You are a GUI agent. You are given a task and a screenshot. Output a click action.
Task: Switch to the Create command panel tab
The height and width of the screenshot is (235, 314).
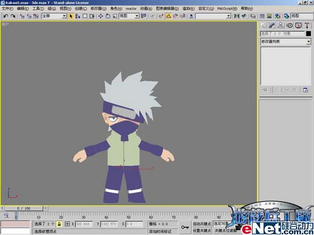(263, 25)
